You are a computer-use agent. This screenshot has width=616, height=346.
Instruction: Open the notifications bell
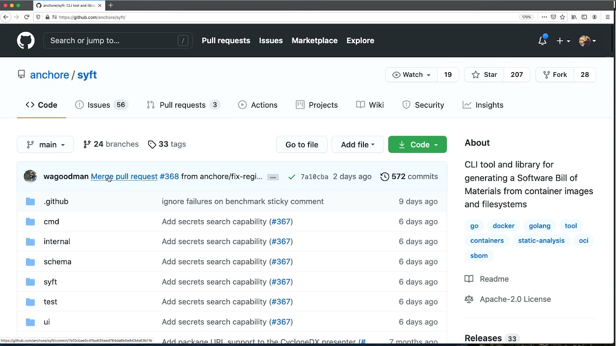(542, 41)
